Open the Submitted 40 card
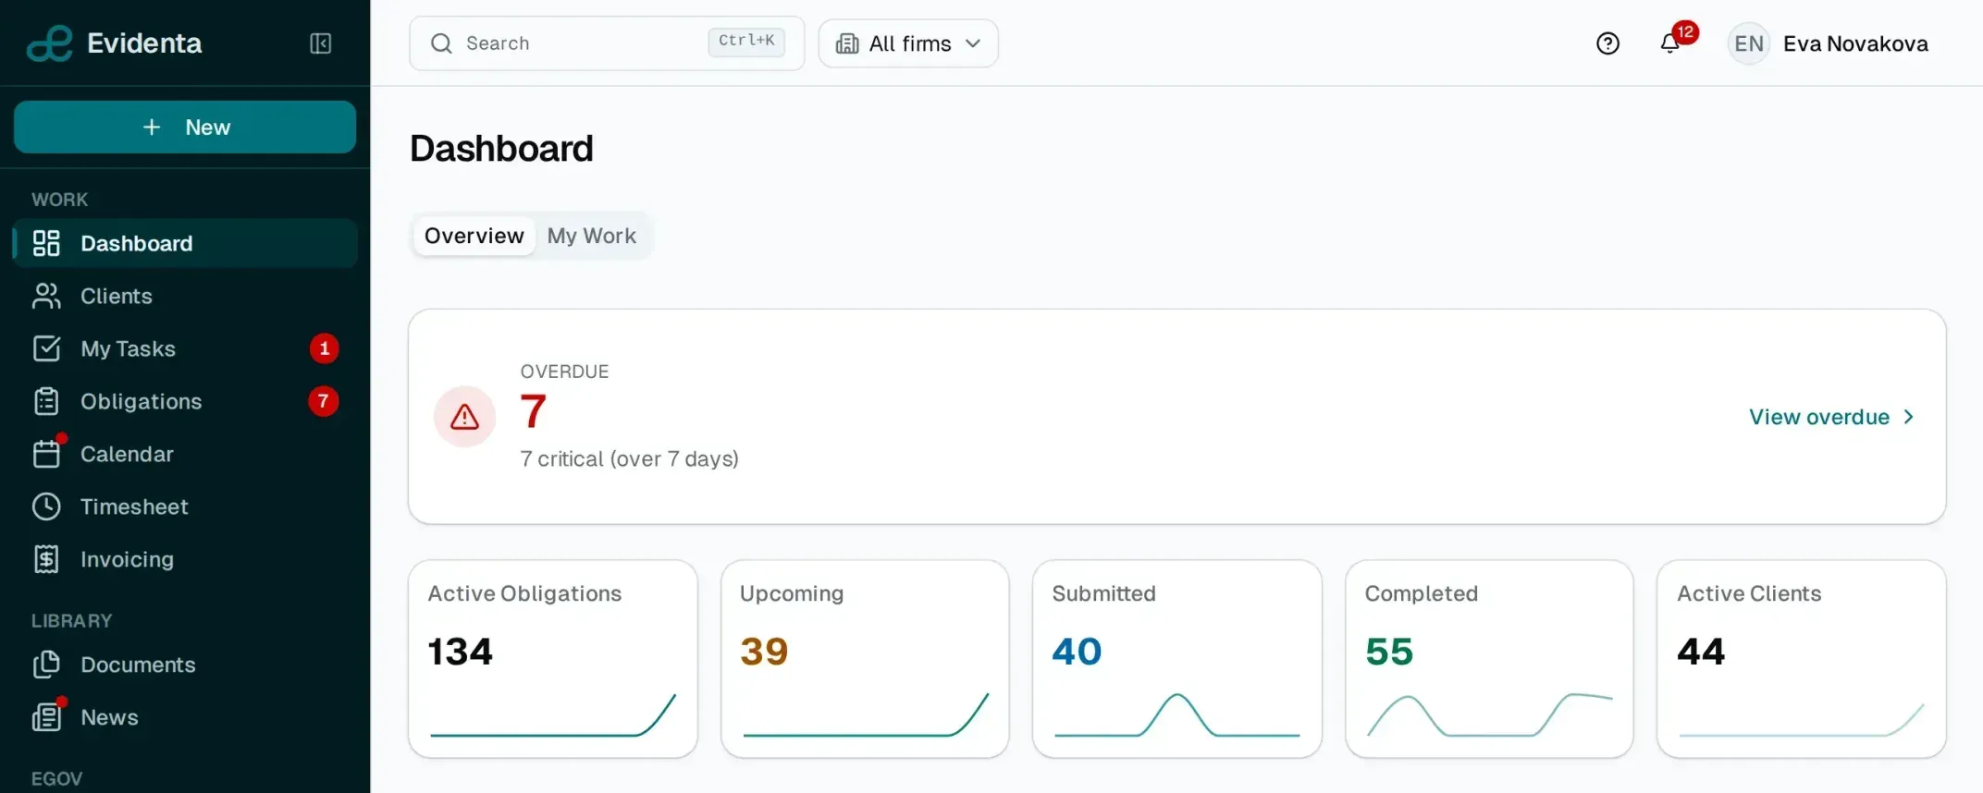Viewport: 1983px width, 793px height. (1177, 659)
